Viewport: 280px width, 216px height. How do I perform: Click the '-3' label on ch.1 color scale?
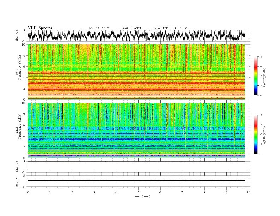pos(261,57)
